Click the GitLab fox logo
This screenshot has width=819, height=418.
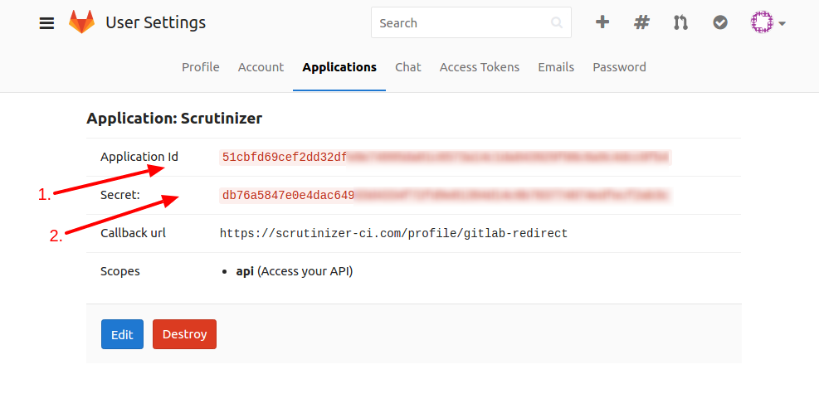[81, 22]
